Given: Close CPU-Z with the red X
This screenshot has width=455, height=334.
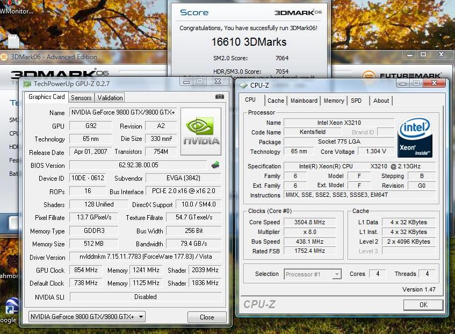Looking at the screenshot, I should point(434,83).
